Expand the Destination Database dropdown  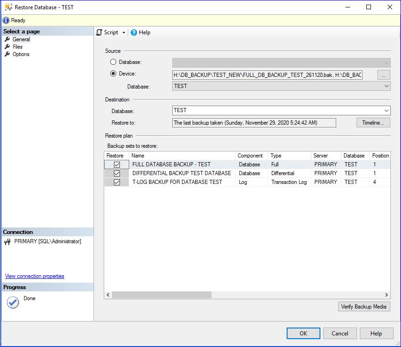[386, 110]
